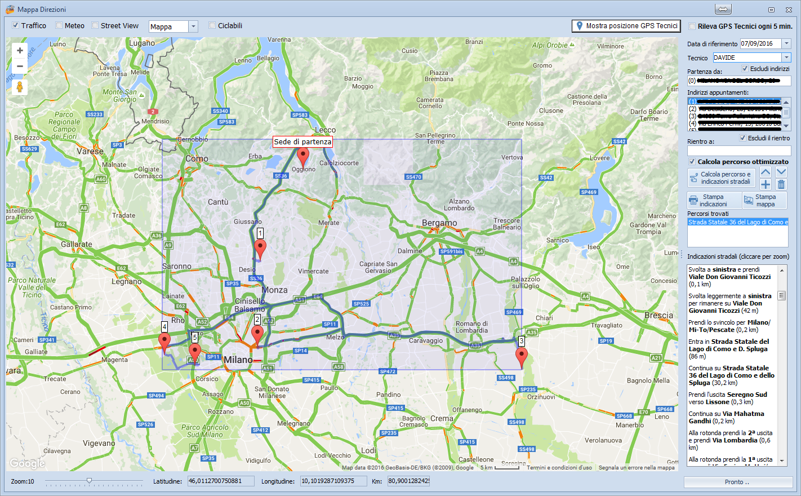Toggle Calcola percorso ottimizzato checkbox
Image resolution: width=801 pixels, height=496 pixels.
[x=692, y=162]
